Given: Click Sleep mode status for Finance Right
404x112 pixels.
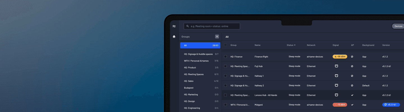Looking at the screenshot, I should coord(294,57).
